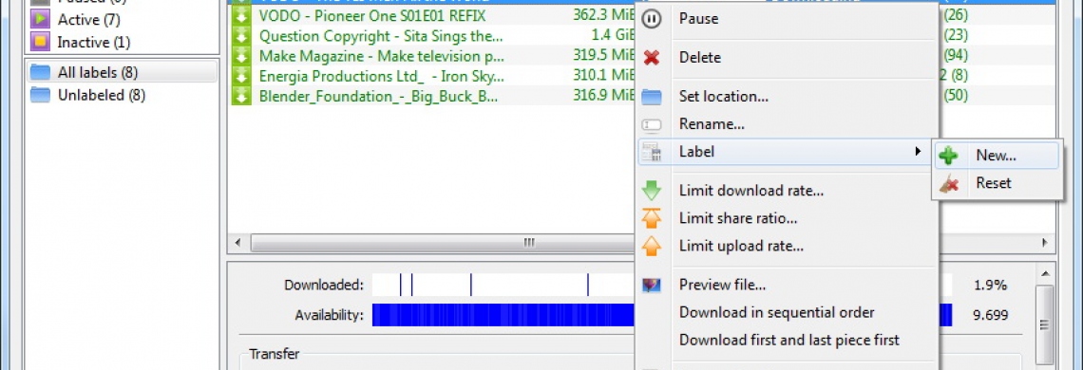
Task: Click the All labels folder icon
Action: coord(41,72)
